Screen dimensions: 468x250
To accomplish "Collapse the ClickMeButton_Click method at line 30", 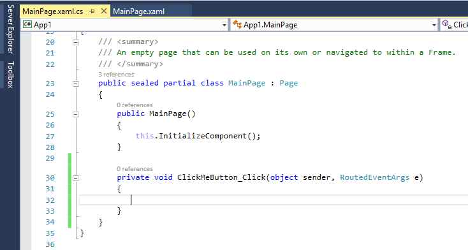I will pos(76,178).
